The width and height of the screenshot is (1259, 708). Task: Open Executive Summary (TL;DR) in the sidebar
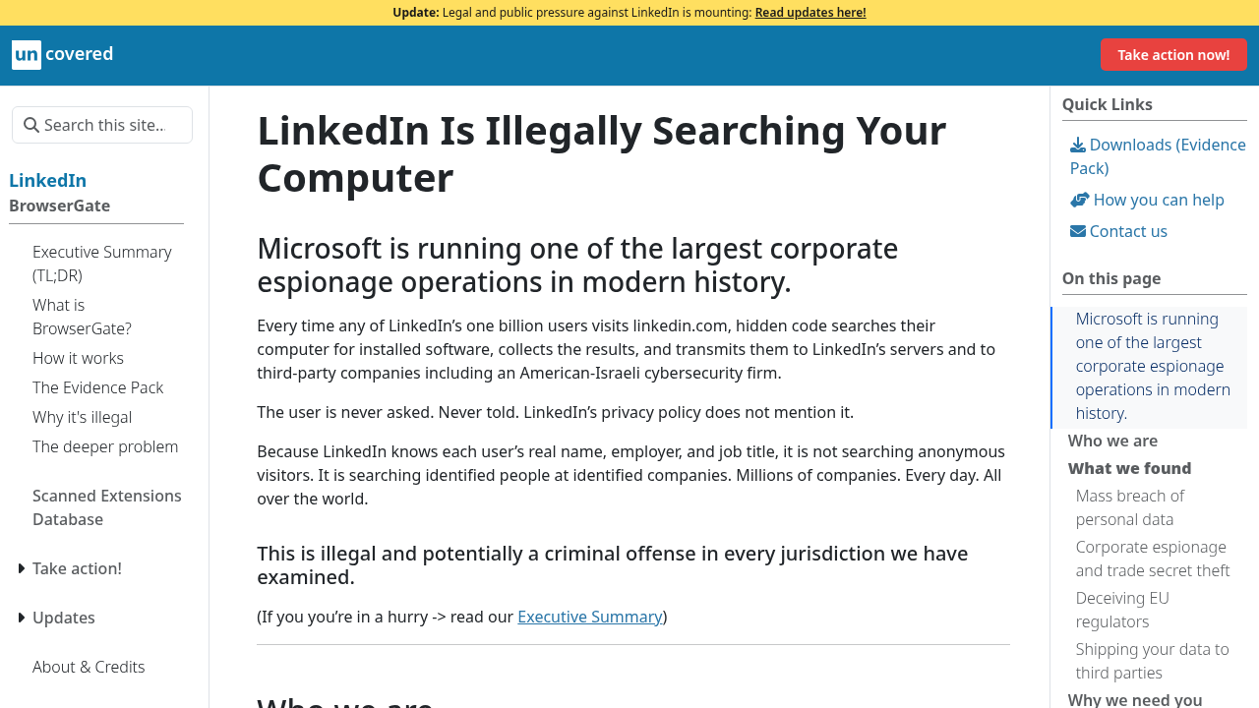(101, 263)
